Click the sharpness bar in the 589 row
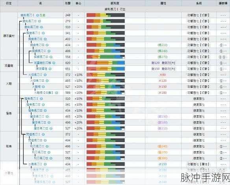The height and width of the screenshot is (185, 230). (x=106, y=92)
